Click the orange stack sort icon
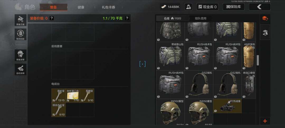The width and height of the screenshot is (285, 128). click(265, 18)
